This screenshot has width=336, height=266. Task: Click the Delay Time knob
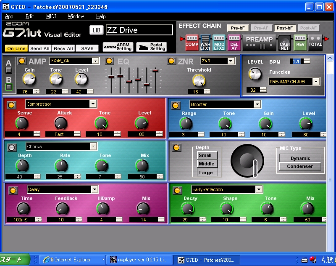23,209
